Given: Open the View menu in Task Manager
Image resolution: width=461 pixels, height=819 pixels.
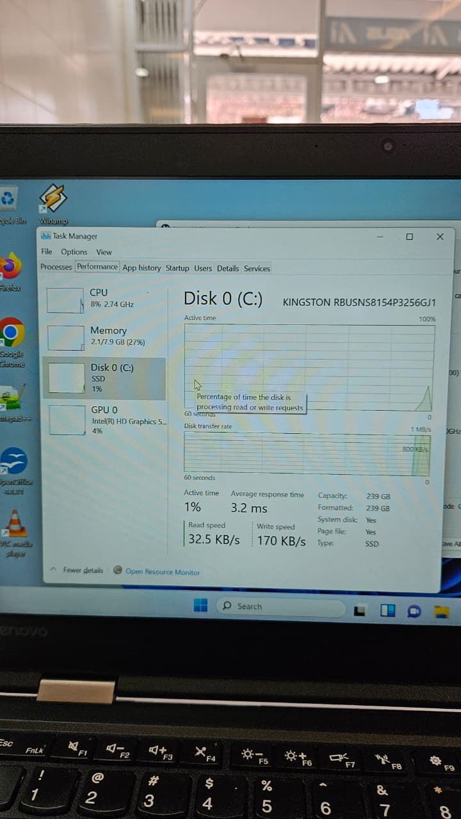Looking at the screenshot, I should [104, 252].
